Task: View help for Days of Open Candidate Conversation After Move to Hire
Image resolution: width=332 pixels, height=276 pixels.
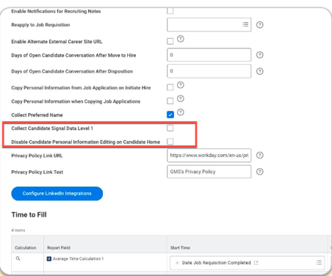Action: pyautogui.click(x=260, y=55)
